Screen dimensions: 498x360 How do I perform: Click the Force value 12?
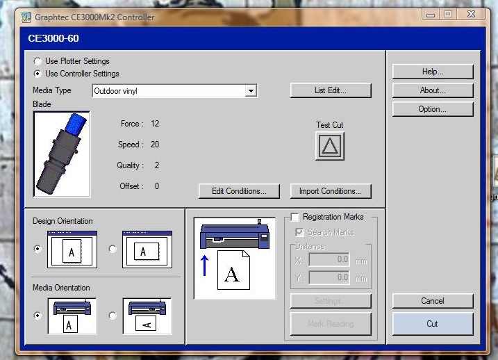pos(155,124)
